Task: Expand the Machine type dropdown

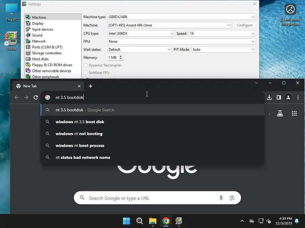Action: [181, 17]
